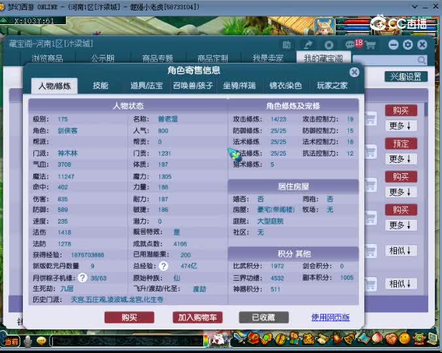442x353 pixels.
Task: Click the microphone icon in the chat bar
Action: (27, 341)
